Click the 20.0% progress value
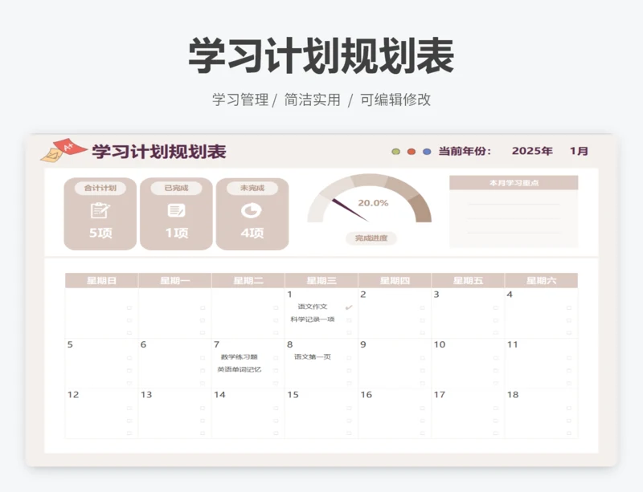Viewport: 643px width, 492px height. point(373,203)
